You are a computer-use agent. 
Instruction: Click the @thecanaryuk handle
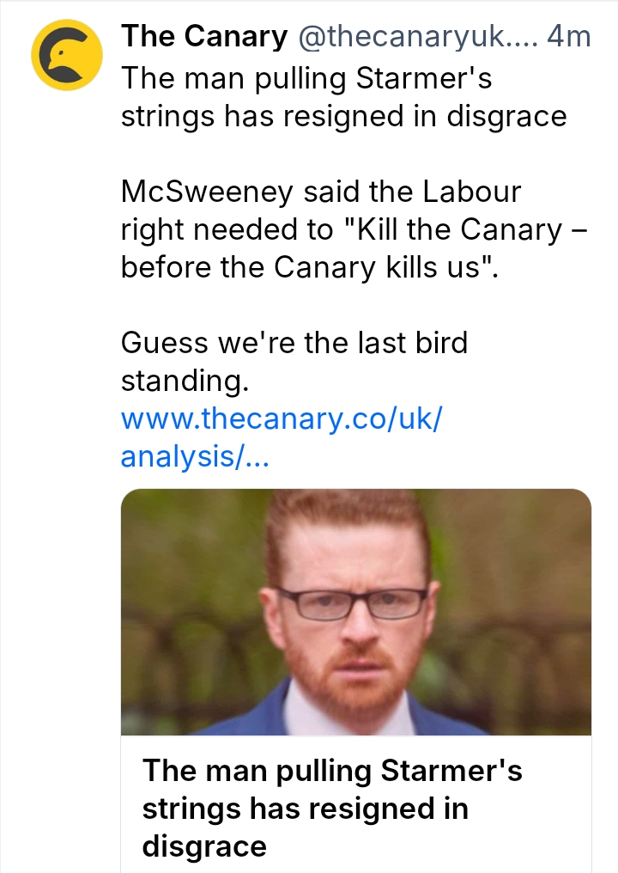(x=401, y=37)
